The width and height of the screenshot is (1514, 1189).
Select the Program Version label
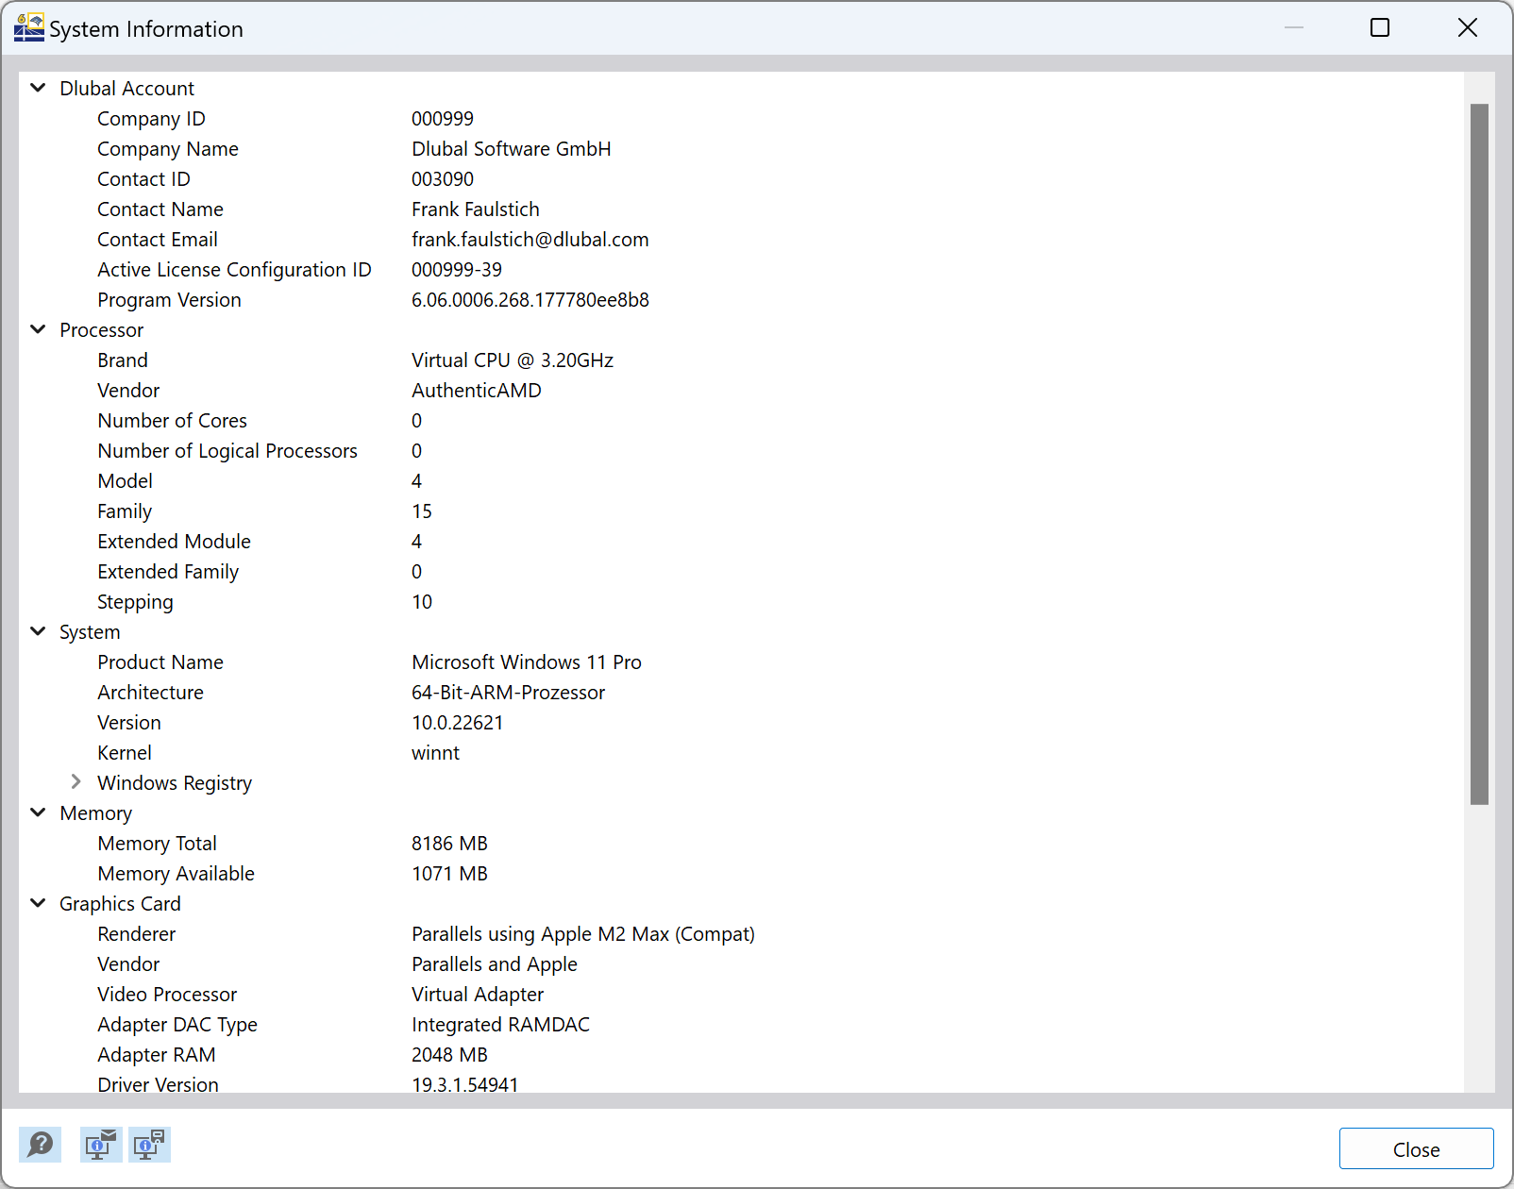pos(169,299)
